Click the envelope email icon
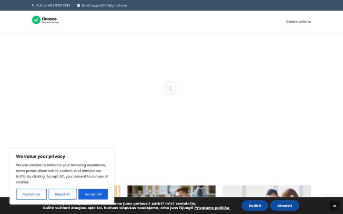Viewport: 343px width, 214px height. click(x=79, y=5)
